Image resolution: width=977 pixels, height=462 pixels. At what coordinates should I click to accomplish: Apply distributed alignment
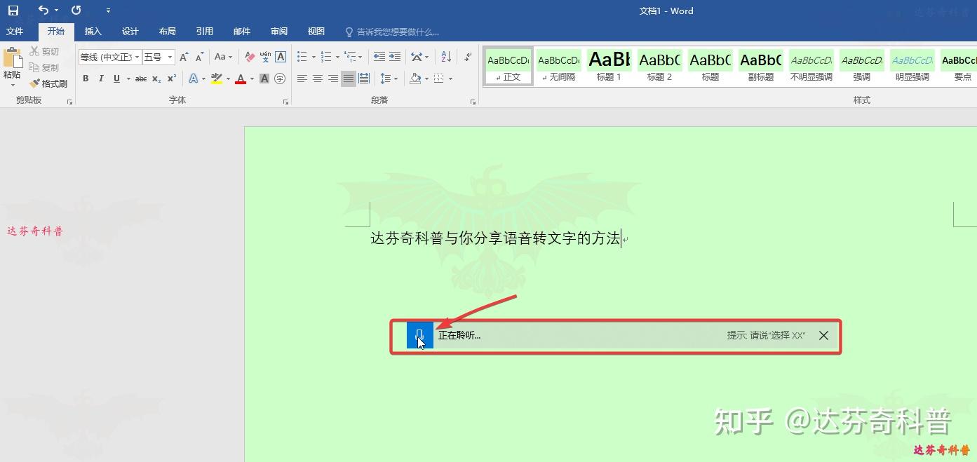click(364, 79)
